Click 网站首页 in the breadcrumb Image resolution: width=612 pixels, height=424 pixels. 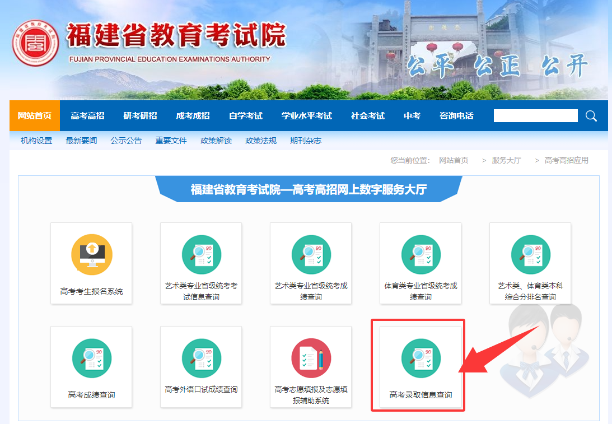click(454, 160)
